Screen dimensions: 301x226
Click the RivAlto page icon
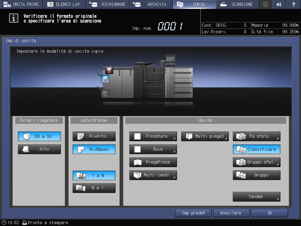(x=80, y=136)
